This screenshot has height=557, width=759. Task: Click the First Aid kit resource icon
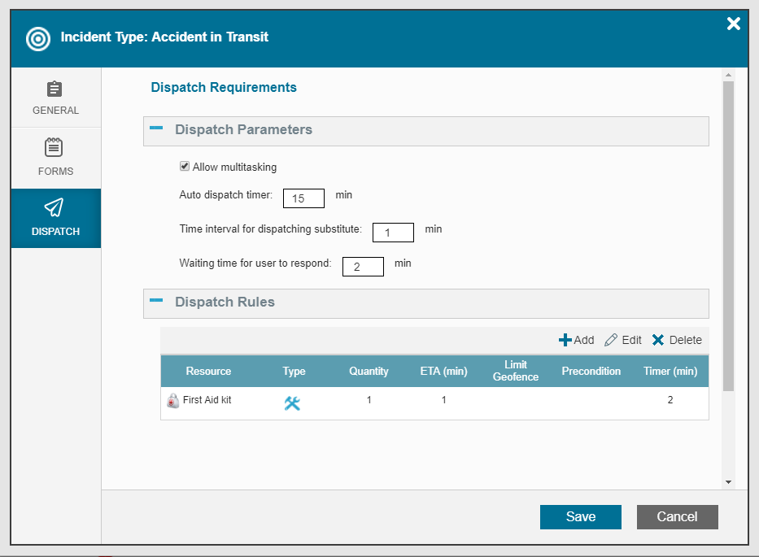[172, 401]
